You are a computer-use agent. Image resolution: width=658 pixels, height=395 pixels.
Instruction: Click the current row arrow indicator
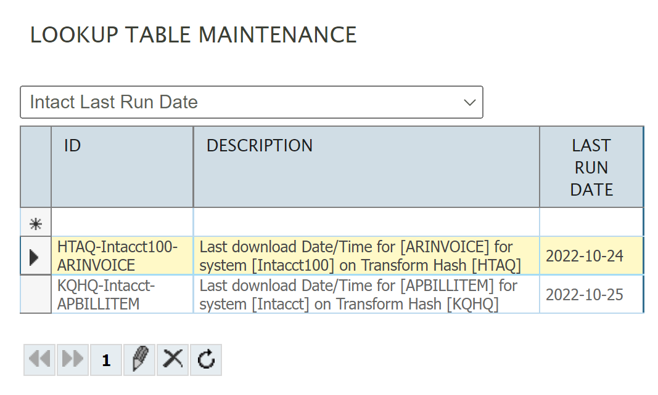tap(36, 256)
